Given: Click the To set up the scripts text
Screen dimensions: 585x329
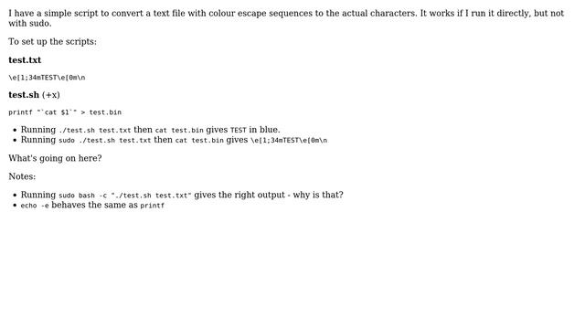Looking at the screenshot, I should 52,41.
